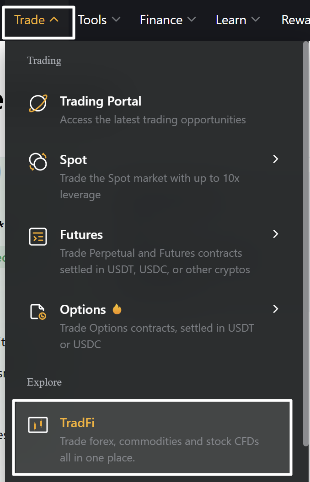Open the Futures submenu arrow
The width and height of the screenshot is (310, 482).
click(x=275, y=234)
